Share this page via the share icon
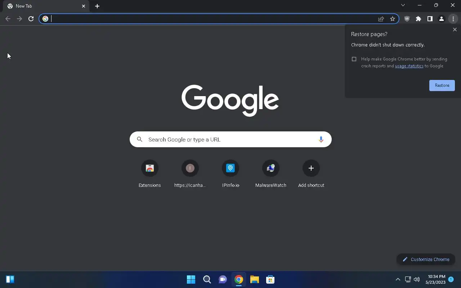Viewport: 461px width, 288px height. (x=381, y=19)
